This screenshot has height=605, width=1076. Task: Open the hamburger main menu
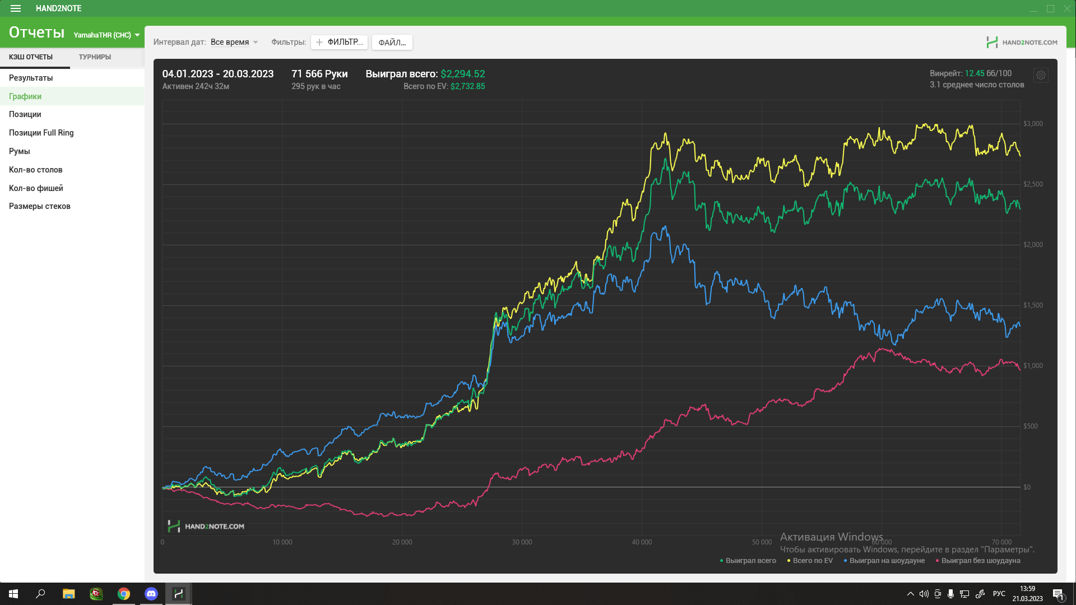tap(16, 8)
